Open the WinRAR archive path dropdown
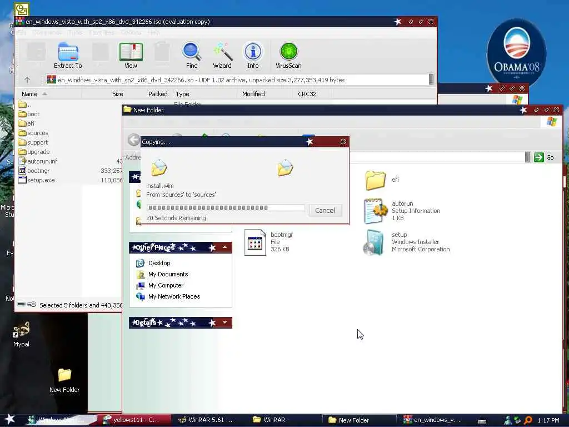The height and width of the screenshot is (427, 569). pyautogui.click(x=431, y=80)
